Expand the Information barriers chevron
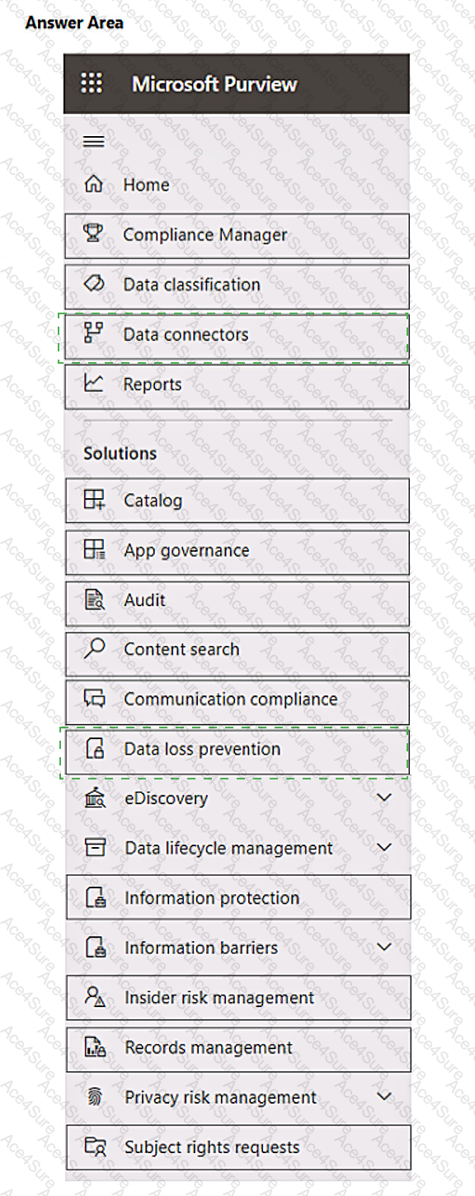 (x=383, y=947)
